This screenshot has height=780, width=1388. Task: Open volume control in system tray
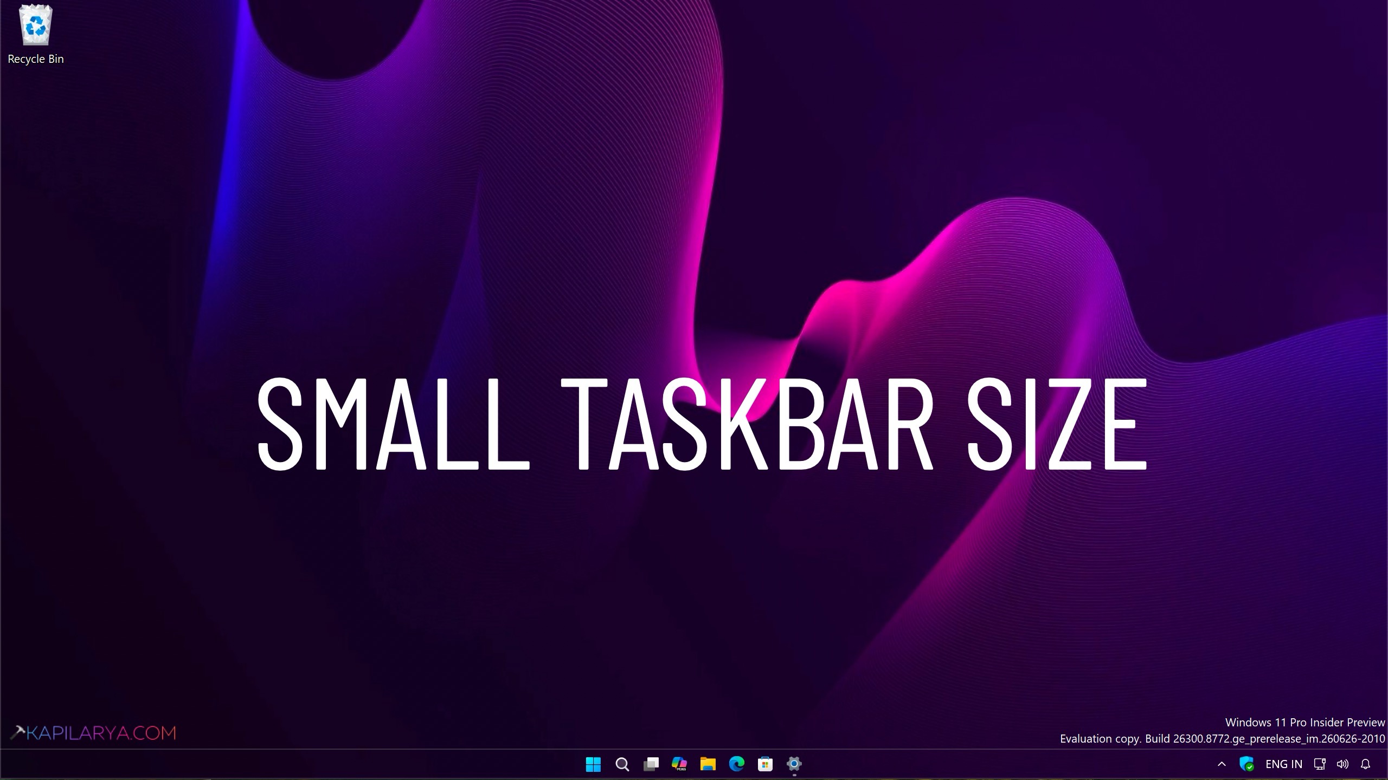[1342, 764]
